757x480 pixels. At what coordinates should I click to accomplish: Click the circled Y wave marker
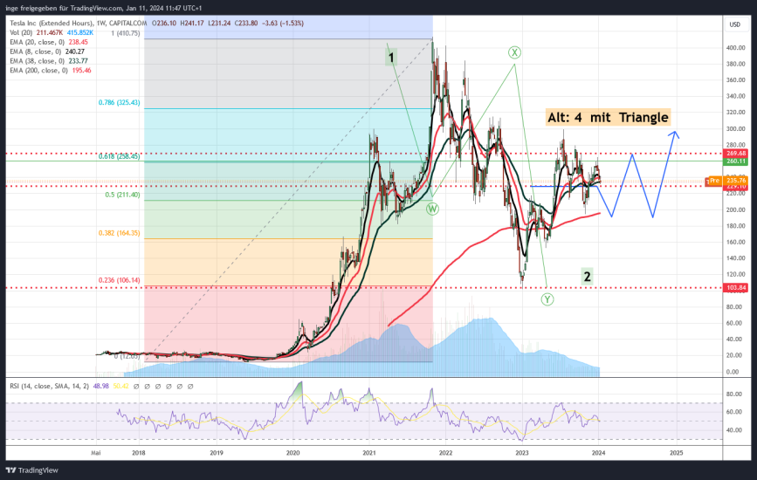[547, 298]
